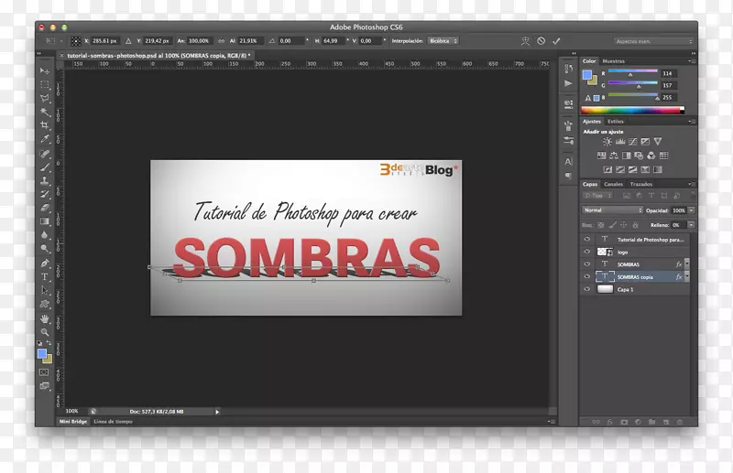Open the blend mode Normal dropdown

click(612, 210)
